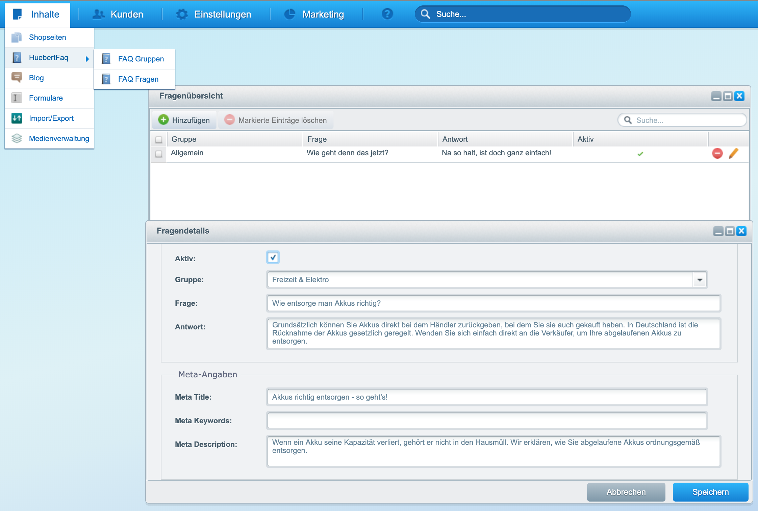Open FAQ Fragen submenu item
This screenshot has width=758, height=511.
coord(134,79)
